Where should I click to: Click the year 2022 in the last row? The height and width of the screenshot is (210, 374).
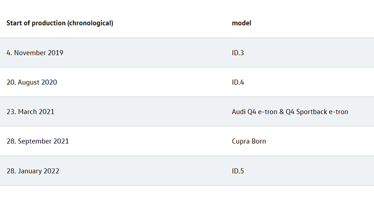[x=51, y=171]
